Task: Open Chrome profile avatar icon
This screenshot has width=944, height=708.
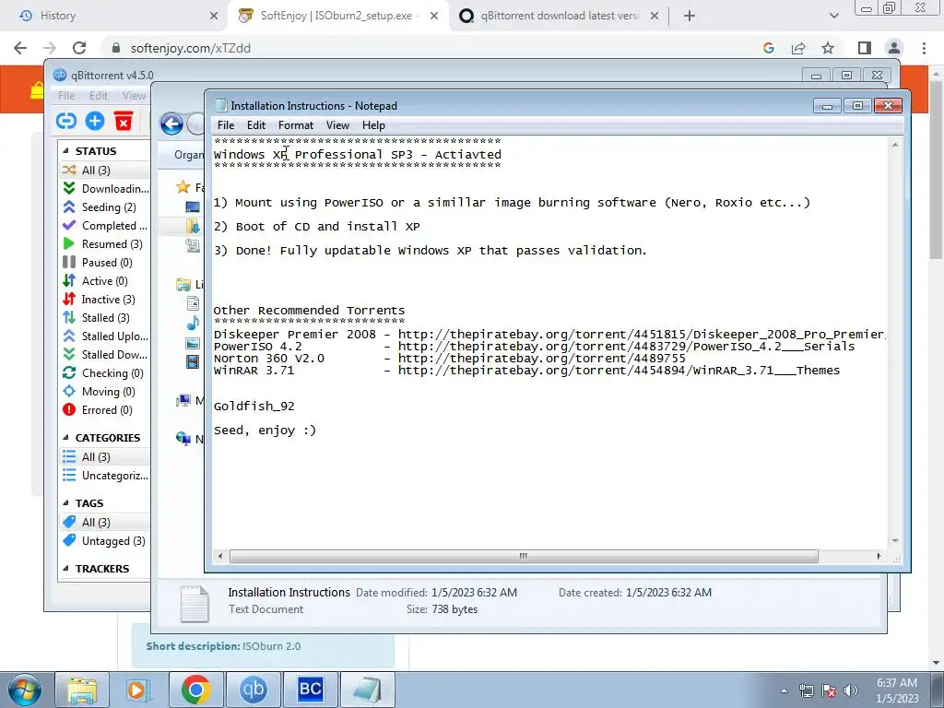Action: 894,48
